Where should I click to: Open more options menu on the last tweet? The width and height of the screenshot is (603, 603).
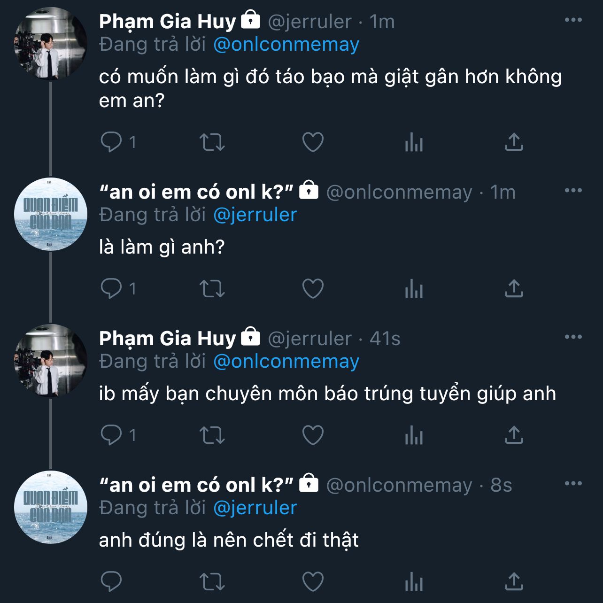573,484
